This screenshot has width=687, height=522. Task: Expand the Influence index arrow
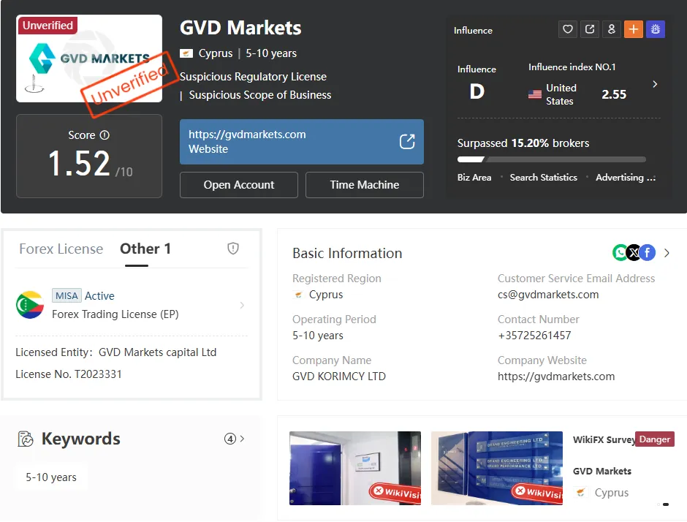pyautogui.click(x=655, y=84)
